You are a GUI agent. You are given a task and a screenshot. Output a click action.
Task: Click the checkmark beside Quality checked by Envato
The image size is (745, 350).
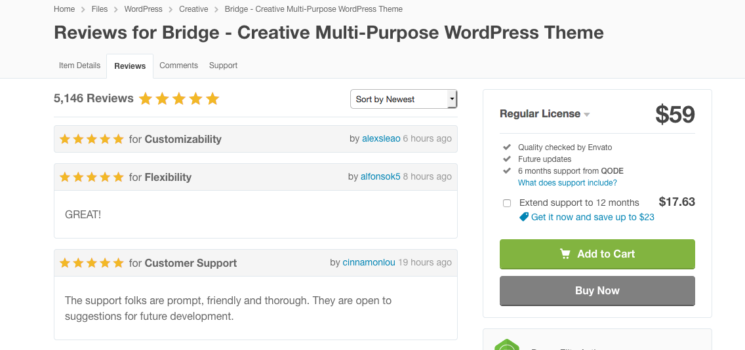(x=507, y=147)
